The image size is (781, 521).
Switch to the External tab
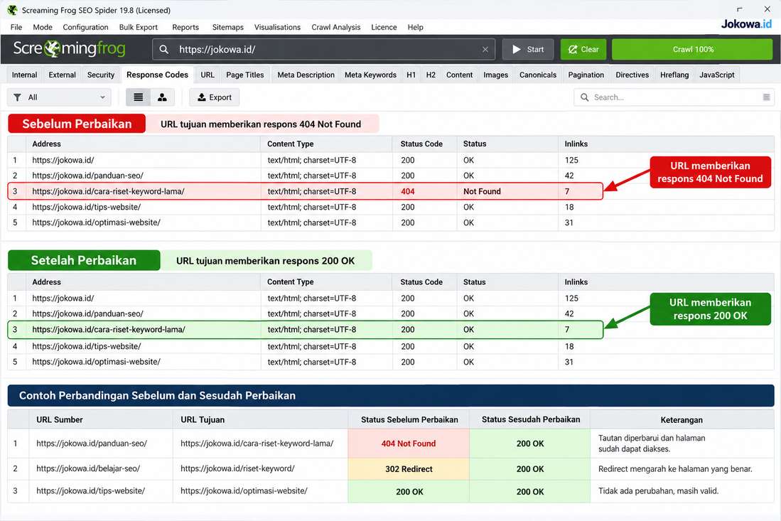tap(63, 75)
